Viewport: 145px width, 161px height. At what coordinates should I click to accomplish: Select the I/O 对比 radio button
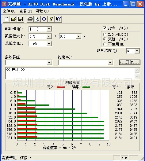105,35
